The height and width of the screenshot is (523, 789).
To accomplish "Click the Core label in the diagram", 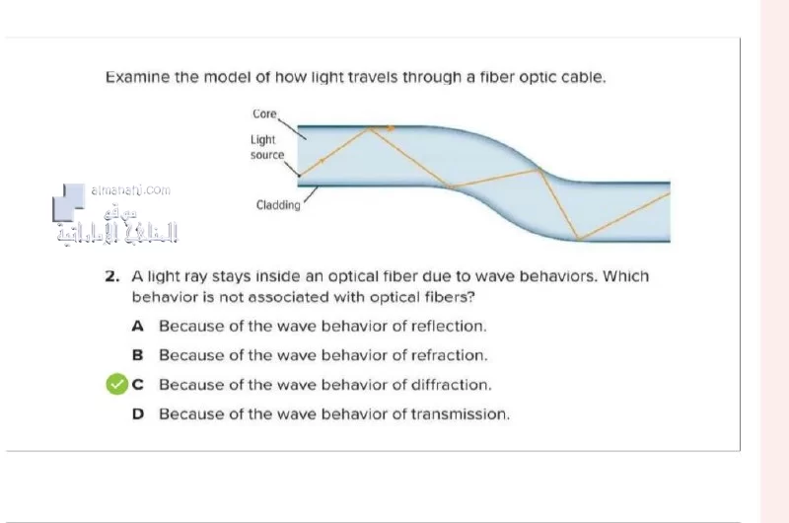I will point(264,114).
